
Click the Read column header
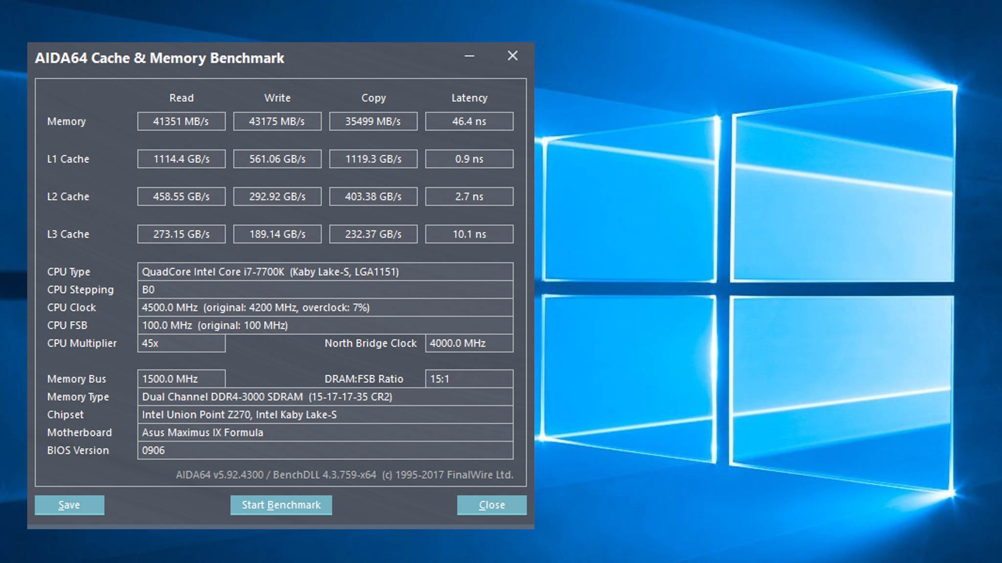pyautogui.click(x=182, y=98)
